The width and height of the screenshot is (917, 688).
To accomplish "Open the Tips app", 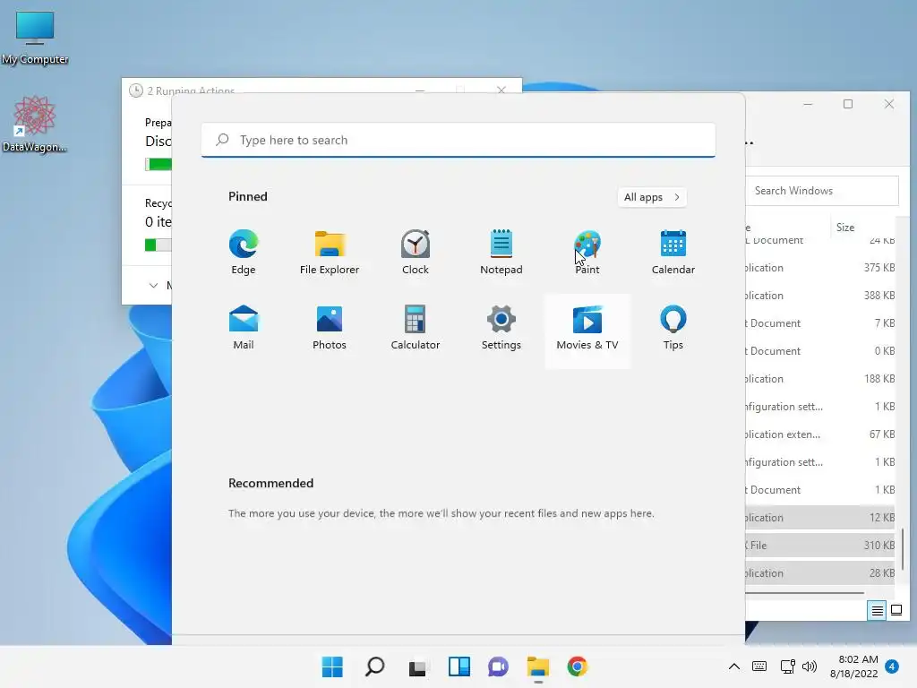I will point(673,328).
